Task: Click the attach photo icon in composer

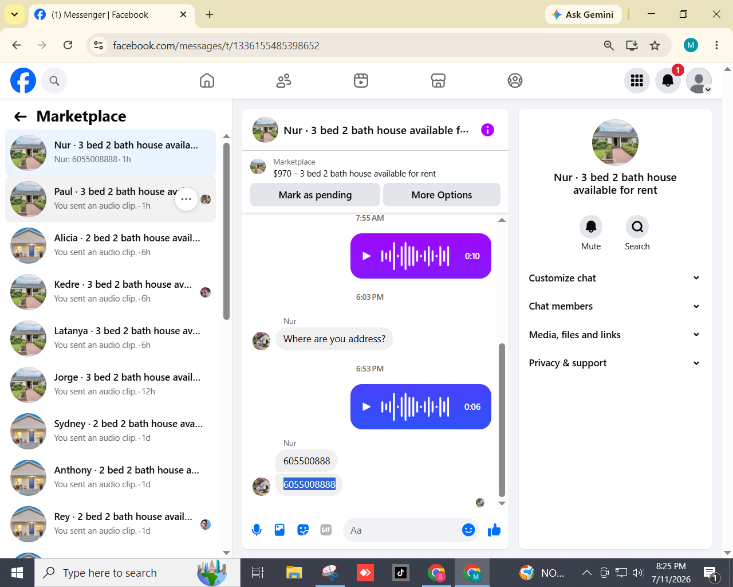Action: pos(279,530)
